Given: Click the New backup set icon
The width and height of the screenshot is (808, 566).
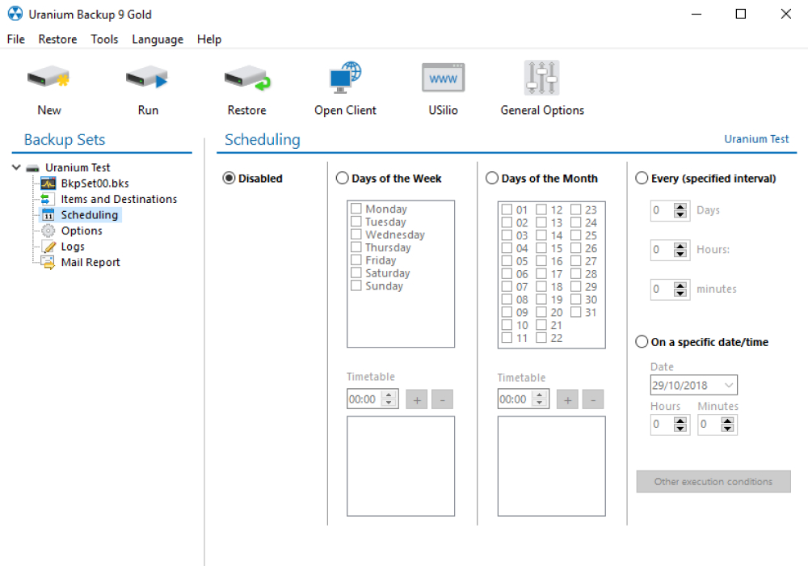Looking at the screenshot, I should (48, 77).
